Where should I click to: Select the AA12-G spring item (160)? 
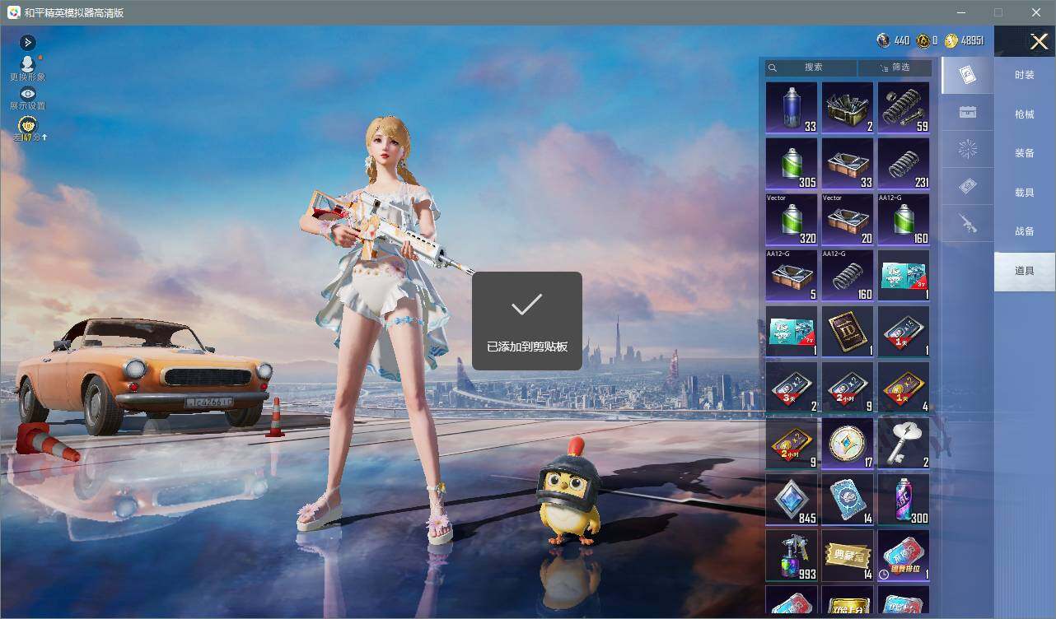[848, 275]
